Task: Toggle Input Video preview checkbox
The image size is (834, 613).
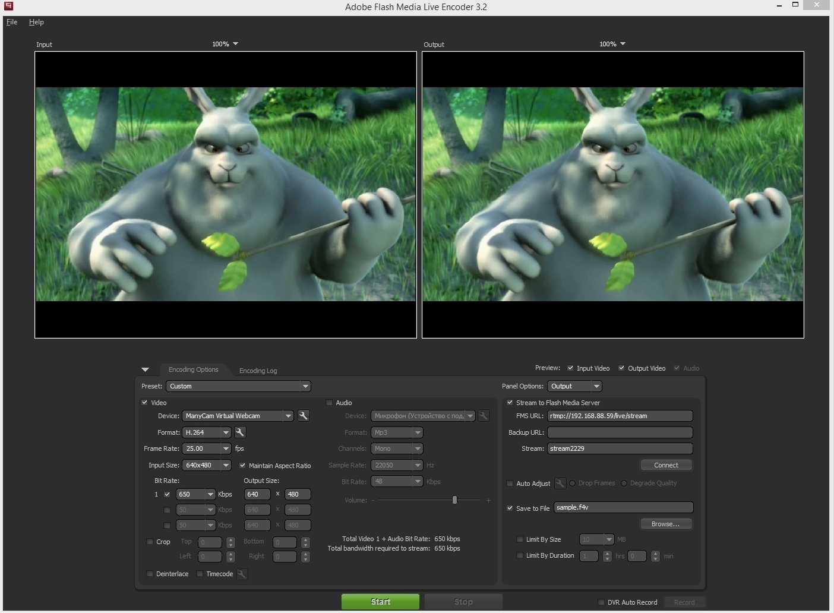Action: point(570,368)
